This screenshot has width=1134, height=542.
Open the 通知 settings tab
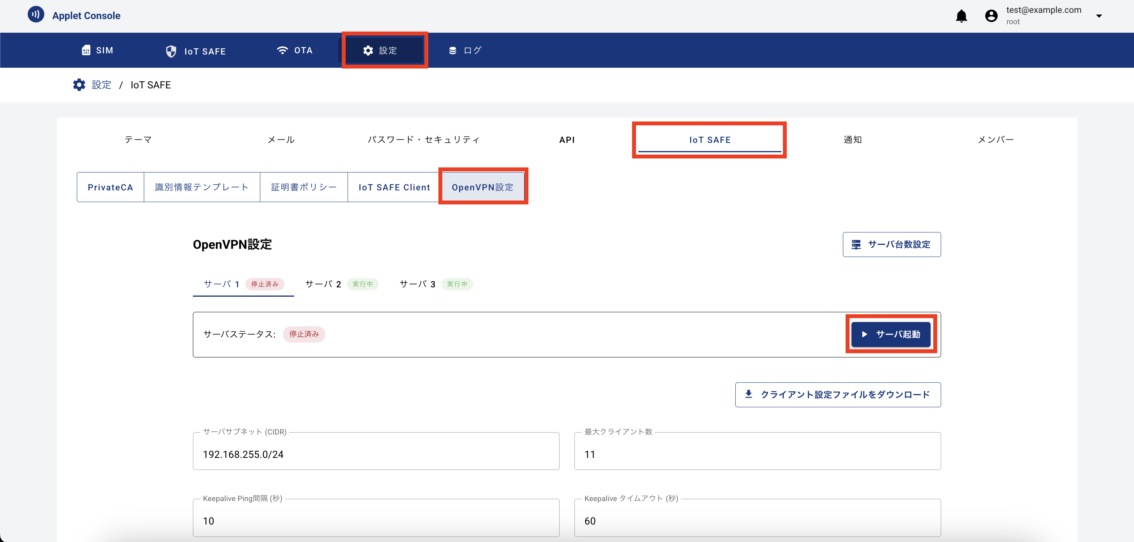click(852, 139)
